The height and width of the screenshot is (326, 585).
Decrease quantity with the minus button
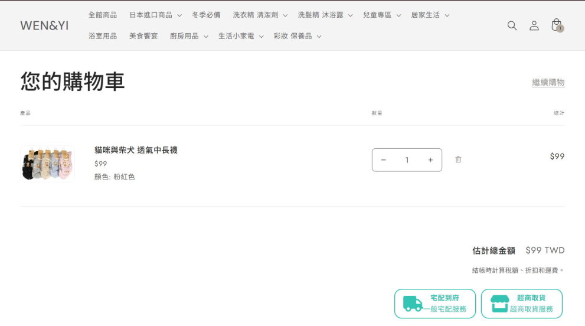(x=384, y=160)
